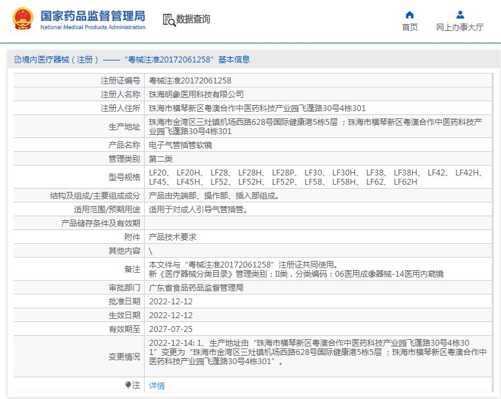Click the 境内医疗器械（注册）基本信息 heading
This screenshot has height=399, width=501.
(x=135, y=59)
